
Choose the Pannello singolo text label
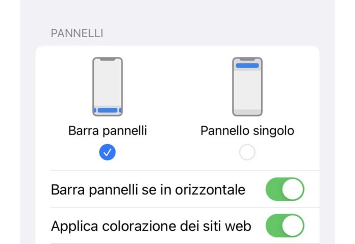(x=247, y=131)
